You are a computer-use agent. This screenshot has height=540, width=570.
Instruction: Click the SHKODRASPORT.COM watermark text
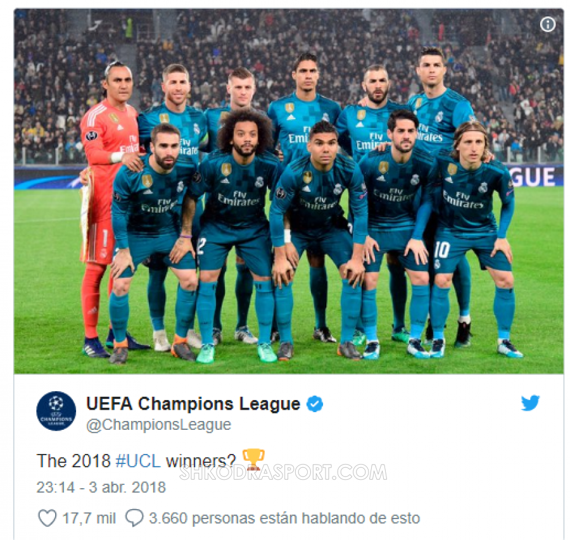coord(283,472)
